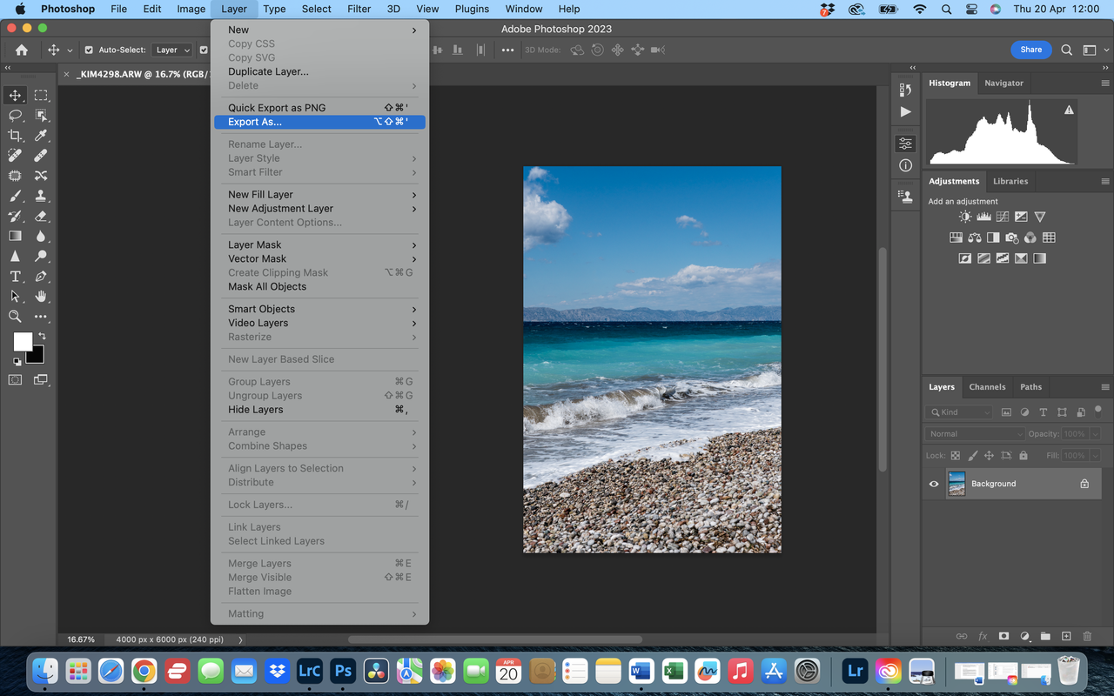Toggle the Auto-Select checkbox
This screenshot has width=1114, height=696.
click(89, 50)
